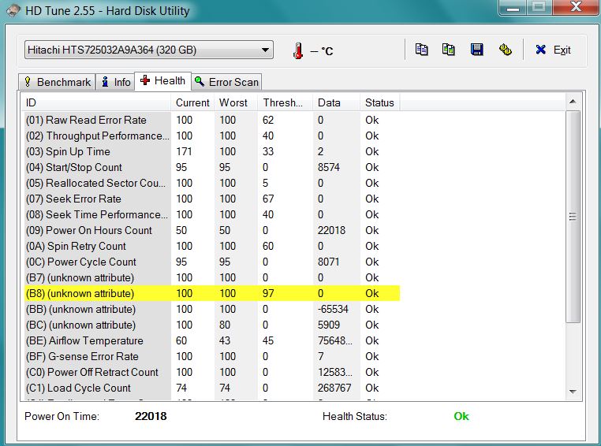The height and width of the screenshot is (446, 601).
Task: Click the Thresh... column header
Action: tap(286, 102)
